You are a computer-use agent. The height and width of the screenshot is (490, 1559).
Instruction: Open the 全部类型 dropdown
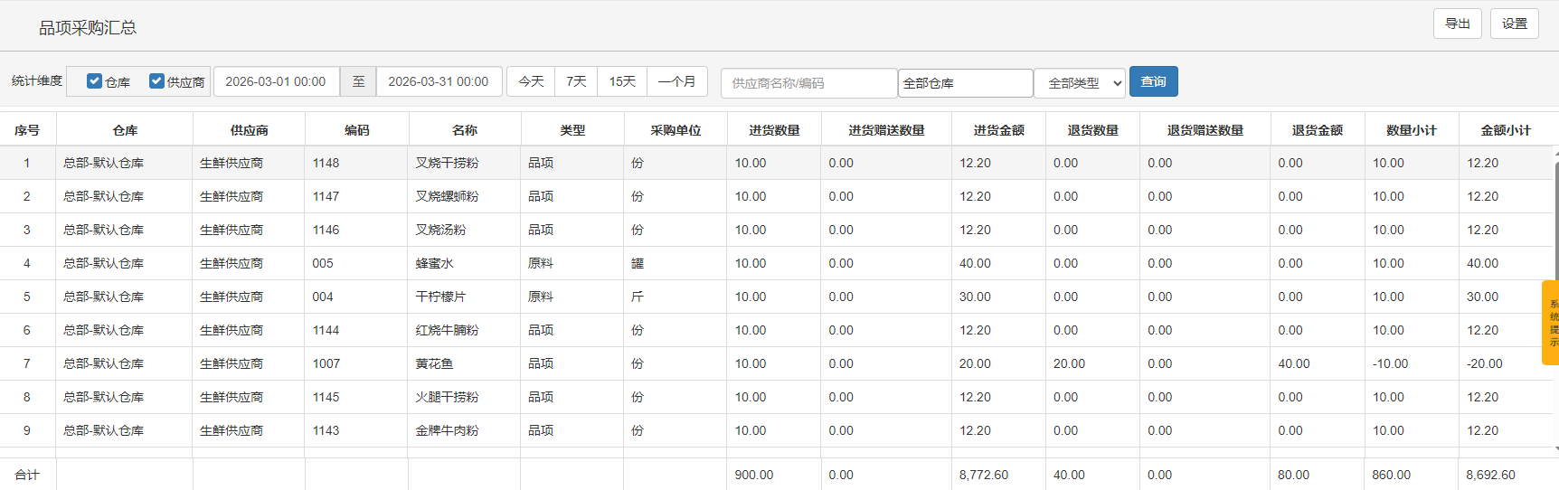pos(1080,83)
